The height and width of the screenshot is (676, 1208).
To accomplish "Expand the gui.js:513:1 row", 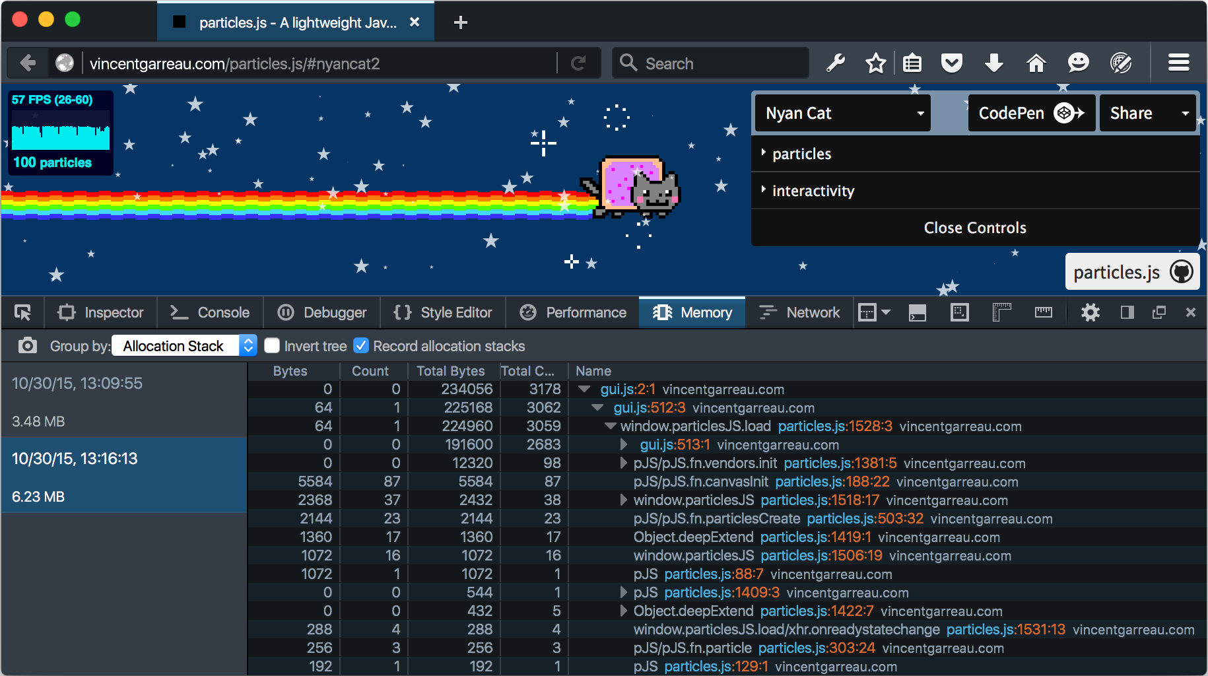I will tap(624, 445).
